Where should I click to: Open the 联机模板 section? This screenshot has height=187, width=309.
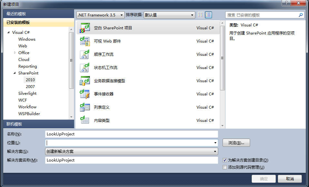[x=39, y=124]
